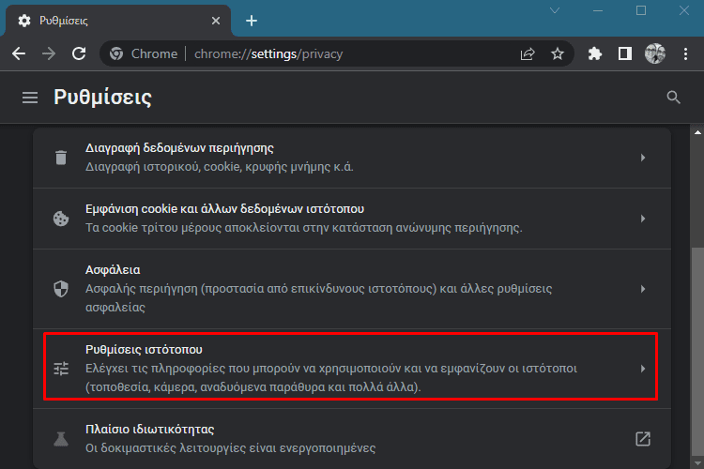Expand arrow for Διαγραφή δεδομένων περιήγησης
The image size is (704, 469).
[x=643, y=158]
